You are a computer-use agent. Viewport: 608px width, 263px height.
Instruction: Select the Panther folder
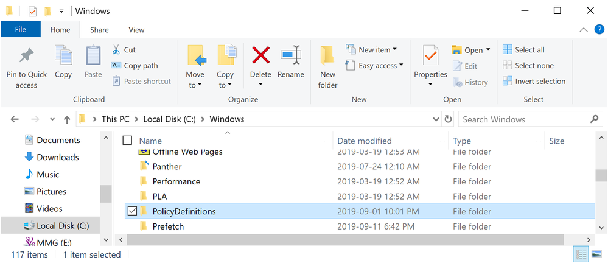pos(167,166)
